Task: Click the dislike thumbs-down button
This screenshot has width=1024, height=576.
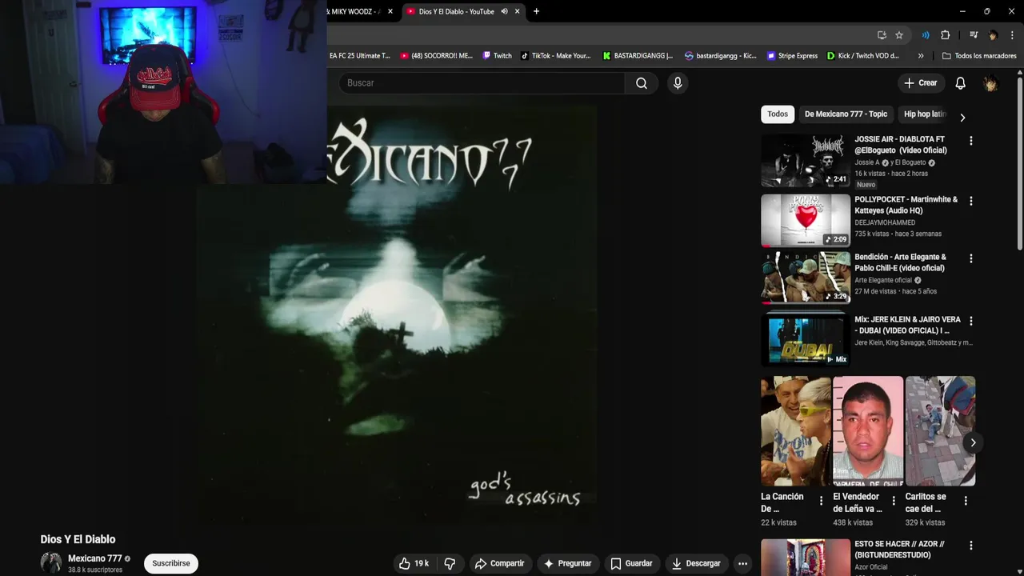Action: (x=450, y=563)
